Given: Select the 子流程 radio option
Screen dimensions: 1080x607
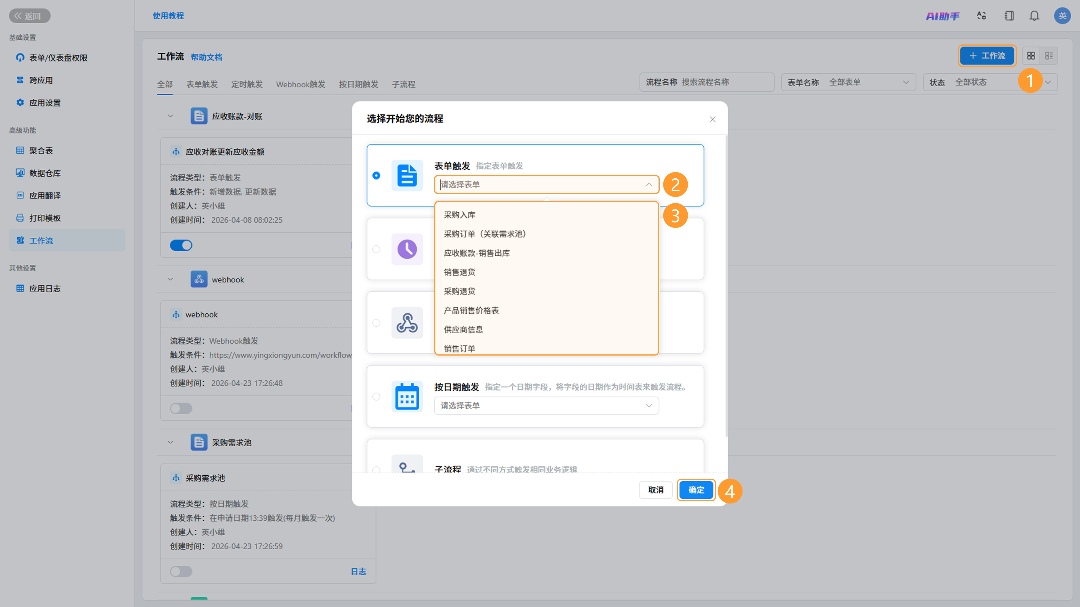Looking at the screenshot, I should (377, 469).
